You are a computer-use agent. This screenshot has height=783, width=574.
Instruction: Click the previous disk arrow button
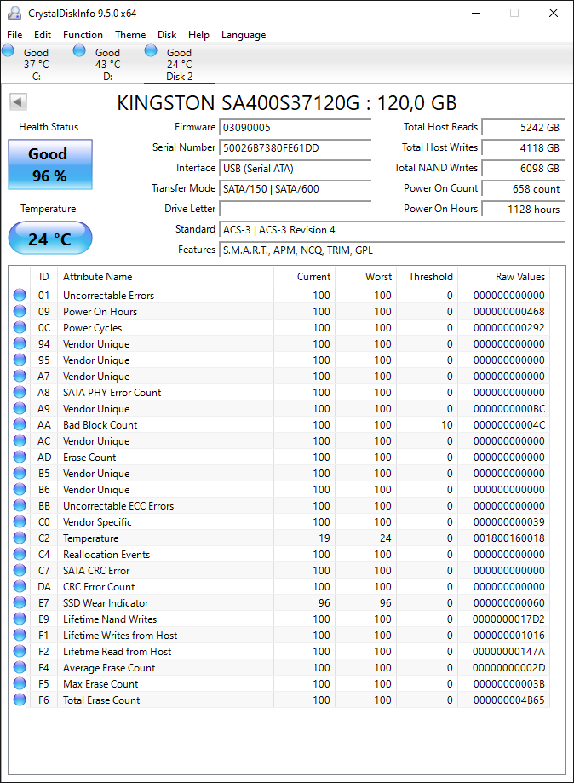pos(18,102)
